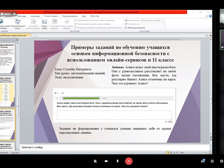Viewport: 224px width, 168px height.
Task: Open call settings gear icon
Action: tap(222, 161)
